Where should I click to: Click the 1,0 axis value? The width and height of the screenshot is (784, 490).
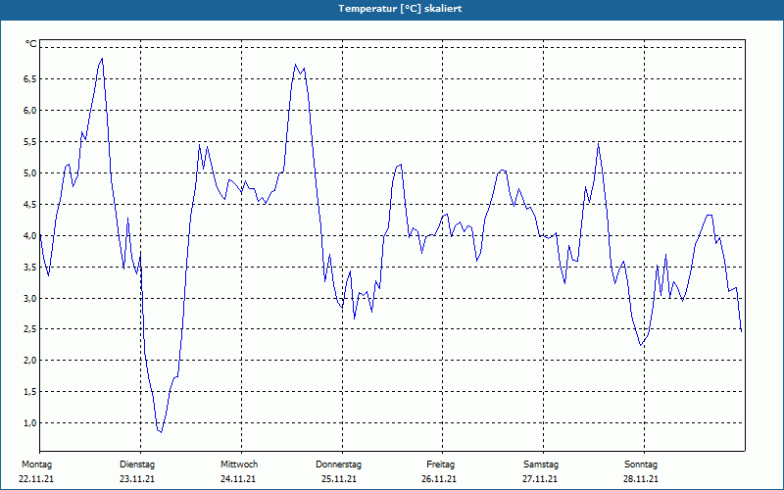(30, 423)
